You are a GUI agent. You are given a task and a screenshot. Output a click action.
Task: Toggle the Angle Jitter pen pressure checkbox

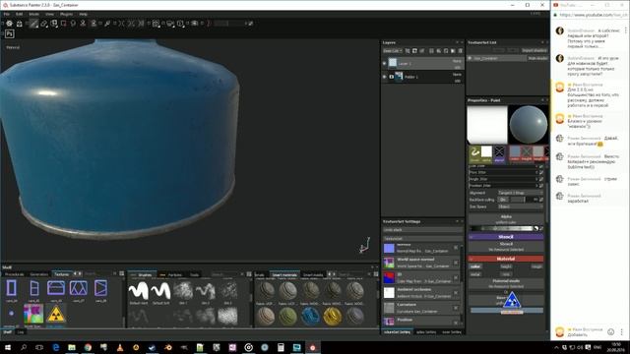click(x=541, y=179)
